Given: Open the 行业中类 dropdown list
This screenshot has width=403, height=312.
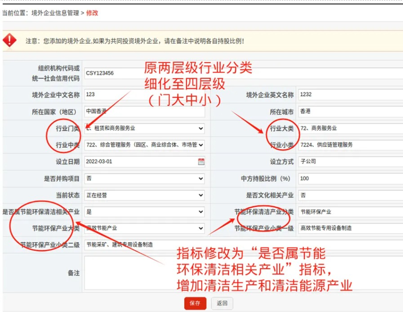Looking at the screenshot, I should [x=144, y=145].
